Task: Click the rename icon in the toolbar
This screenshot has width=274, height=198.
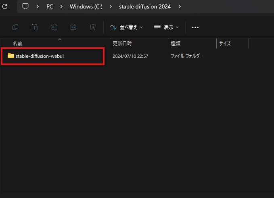Action: pos(54,27)
